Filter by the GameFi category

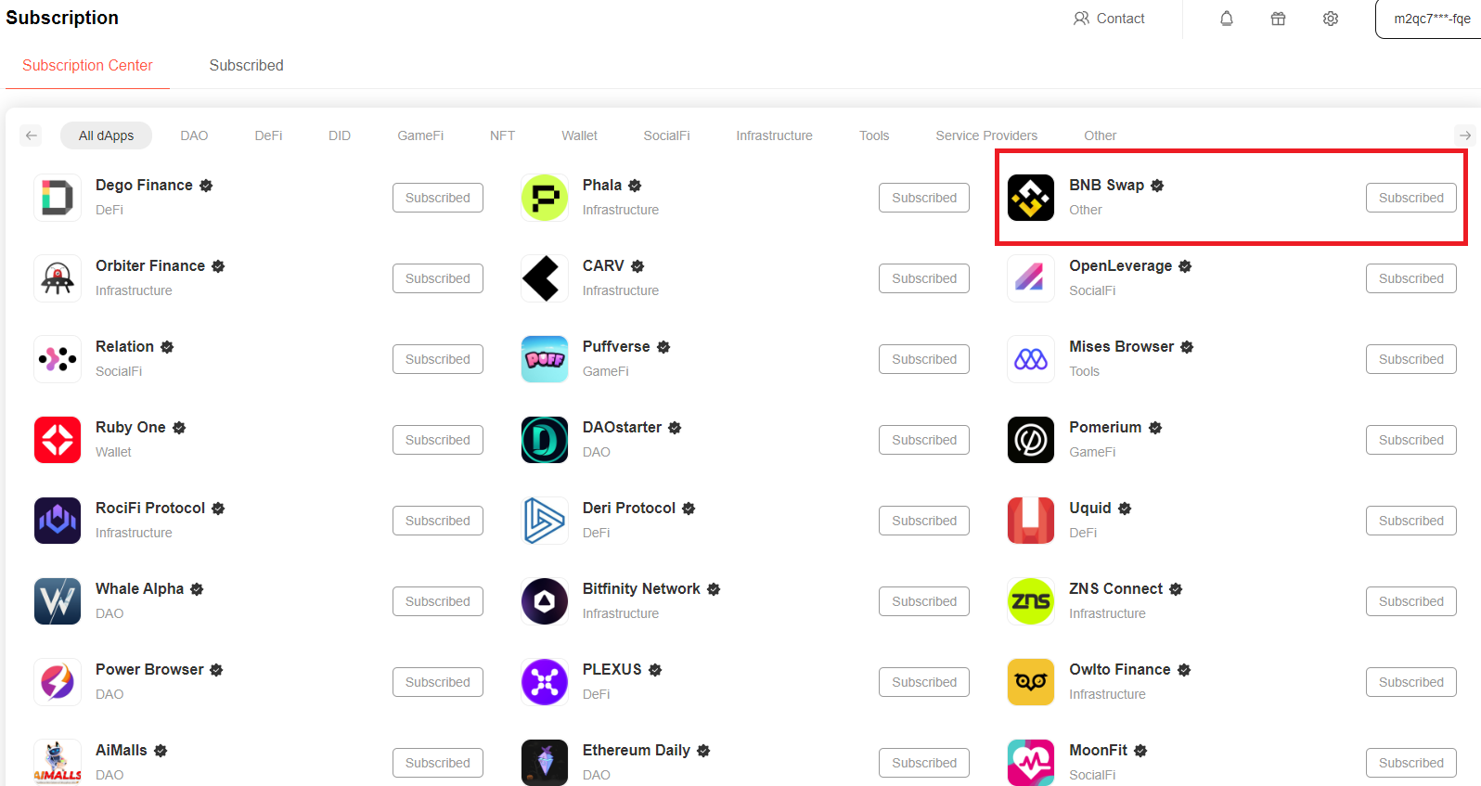pyautogui.click(x=420, y=135)
